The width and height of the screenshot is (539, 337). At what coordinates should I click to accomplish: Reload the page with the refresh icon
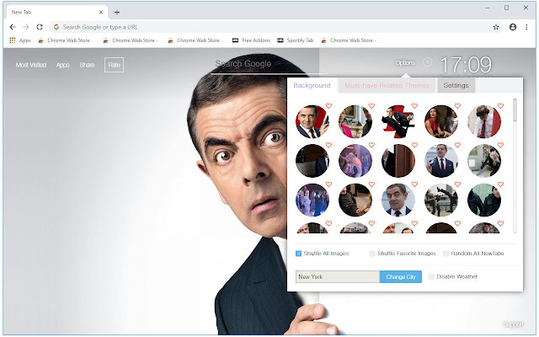coord(40,27)
